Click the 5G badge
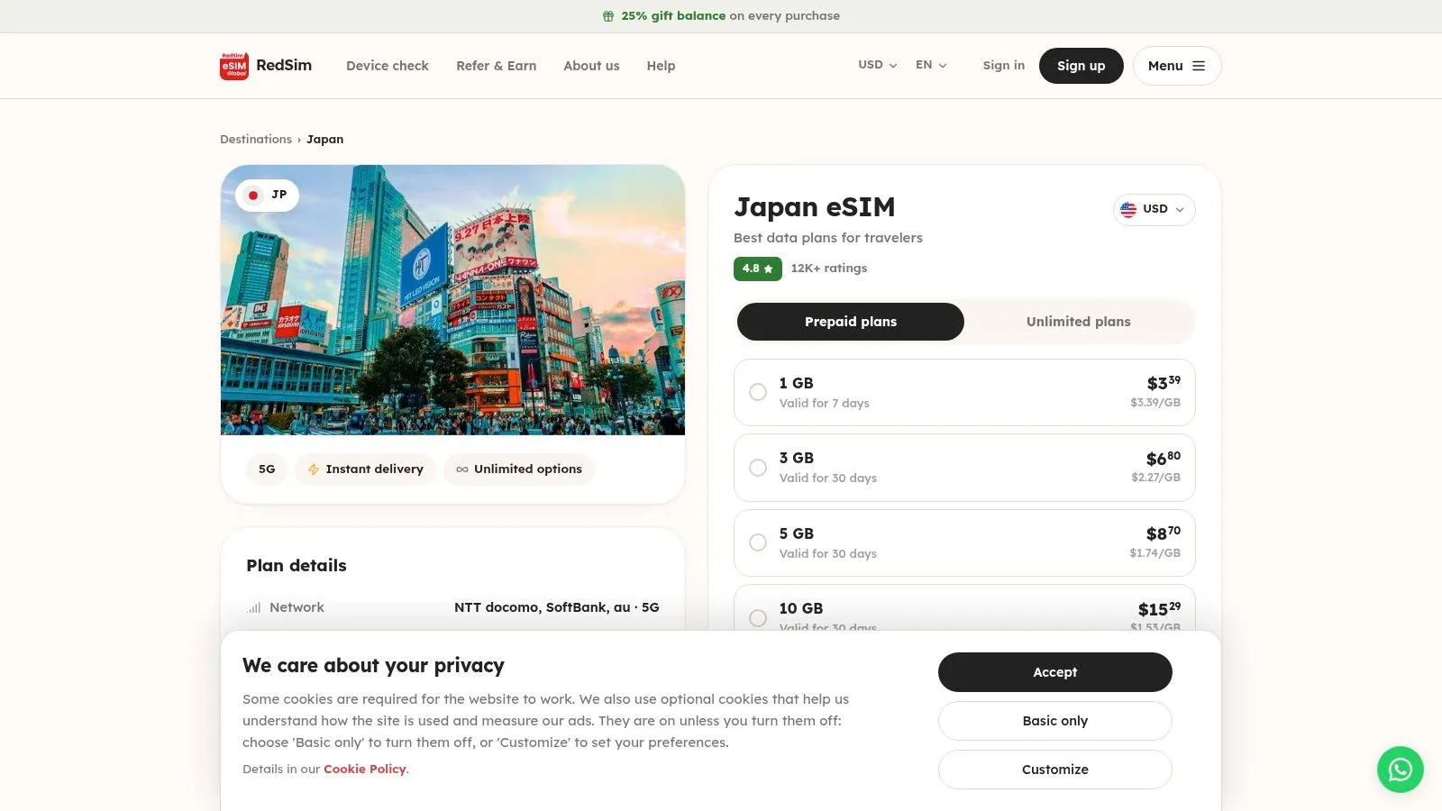Image resolution: width=1442 pixels, height=811 pixels. (267, 469)
